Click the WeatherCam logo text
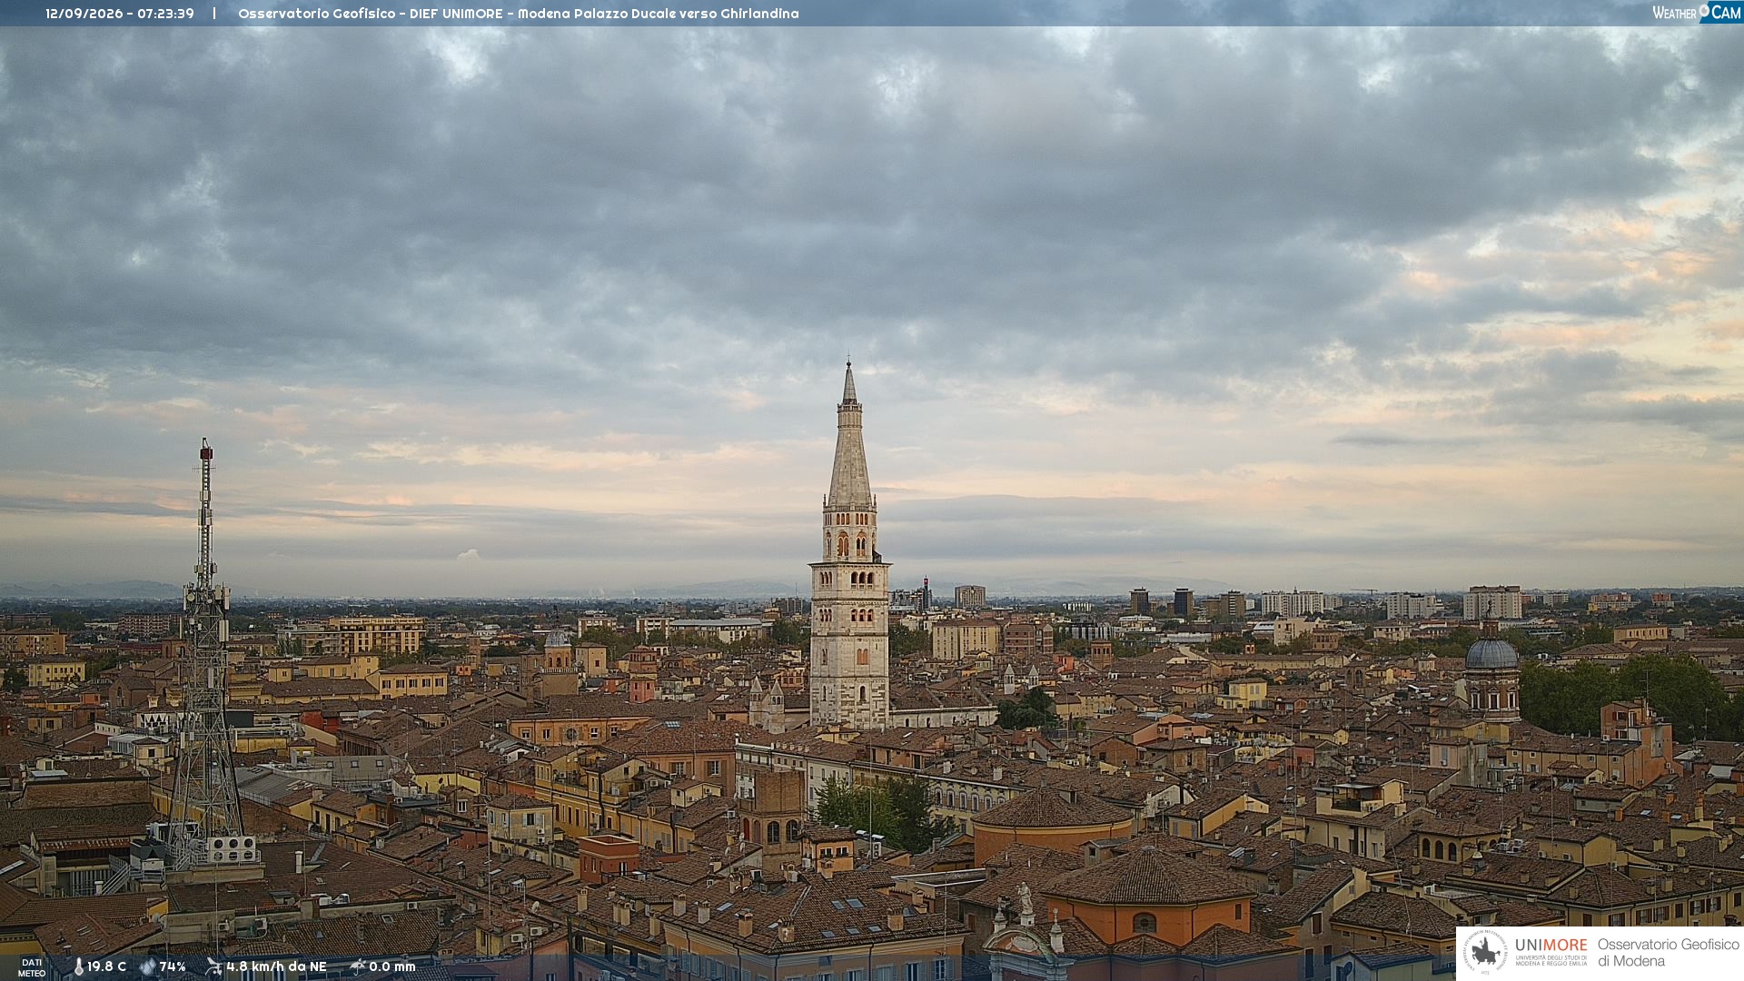This screenshot has height=981, width=1744. (1697, 13)
